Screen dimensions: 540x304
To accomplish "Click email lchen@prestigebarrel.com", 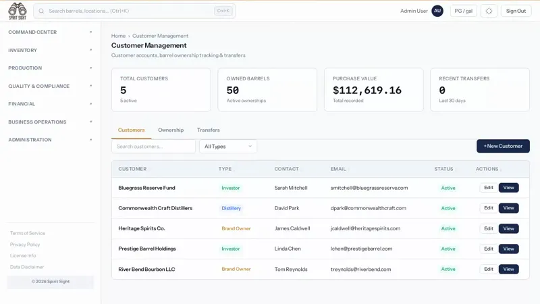I will [x=361, y=249].
